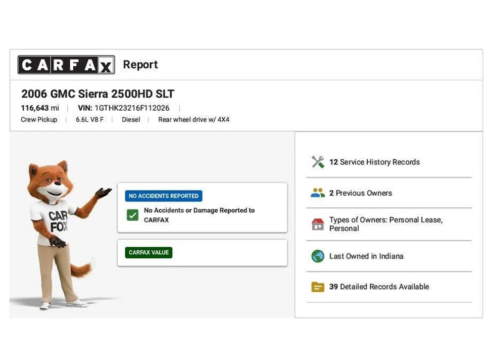
Task: Click the CARFAX VALUE badge
Action: click(149, 253)
